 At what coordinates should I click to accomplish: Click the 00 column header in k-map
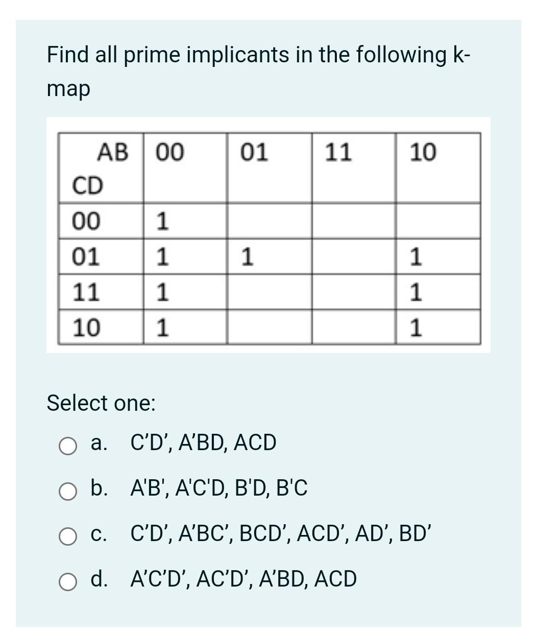pyautogui.click(x=169, y=152)
